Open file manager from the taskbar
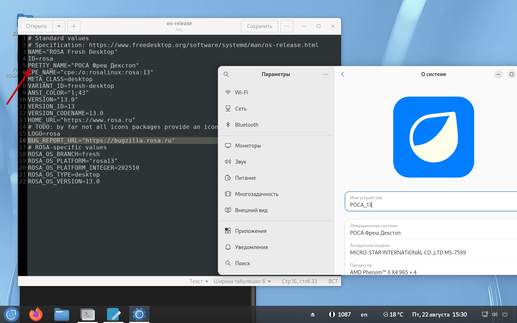517x323 pixels. pos(62,315)
